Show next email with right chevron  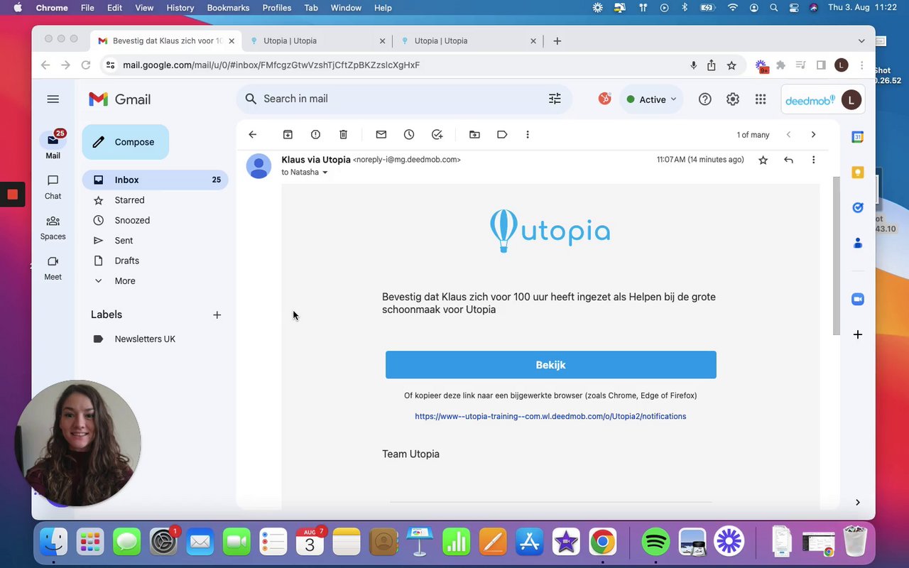tap(813, 134)
